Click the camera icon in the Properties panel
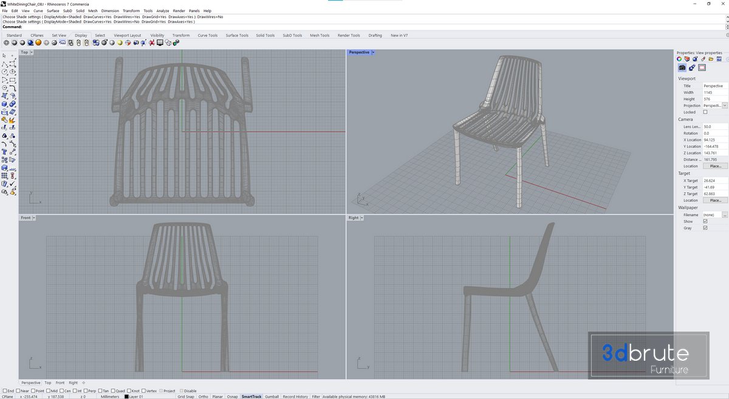729x399 pixels. 682,68
